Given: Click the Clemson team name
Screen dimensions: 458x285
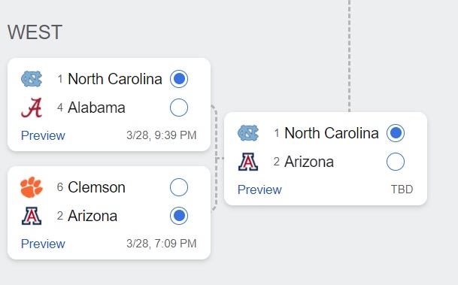Looking at the screenshot, I should (x=96, y=187).
